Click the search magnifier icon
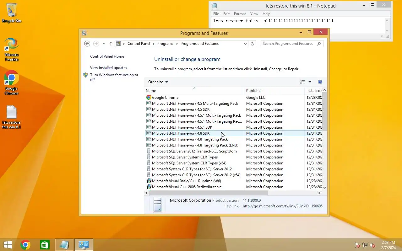402x251 pixels. [x=319, y=44]
